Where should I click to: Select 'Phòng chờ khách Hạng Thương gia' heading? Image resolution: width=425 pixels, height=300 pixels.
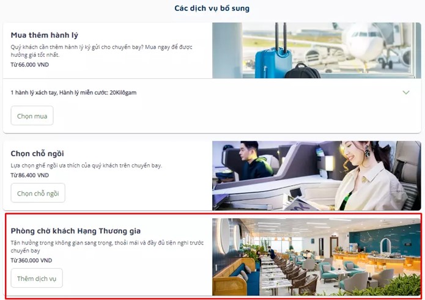76,231
